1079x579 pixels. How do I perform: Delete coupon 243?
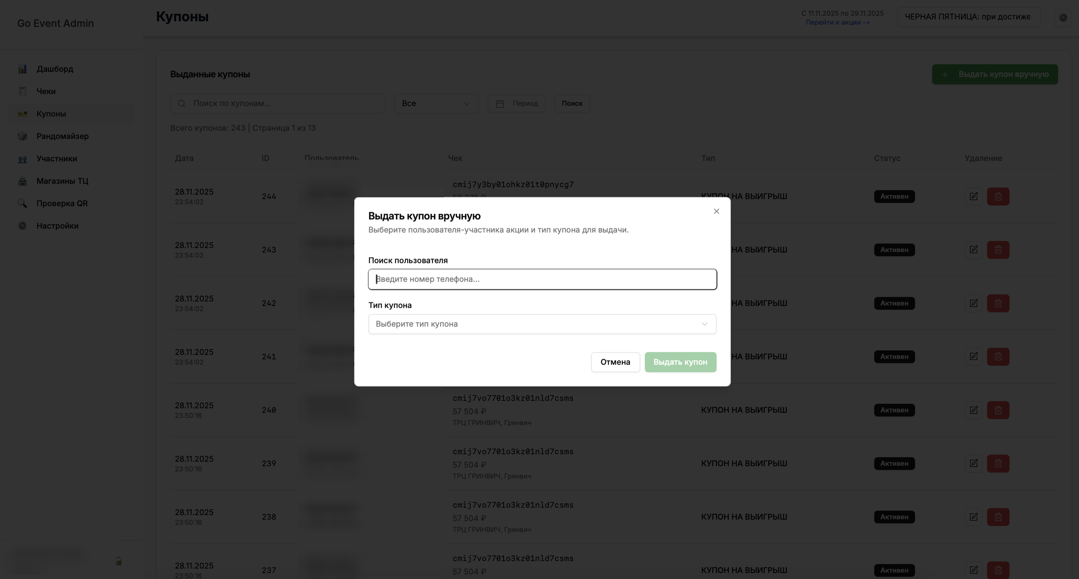coord(998,250)
